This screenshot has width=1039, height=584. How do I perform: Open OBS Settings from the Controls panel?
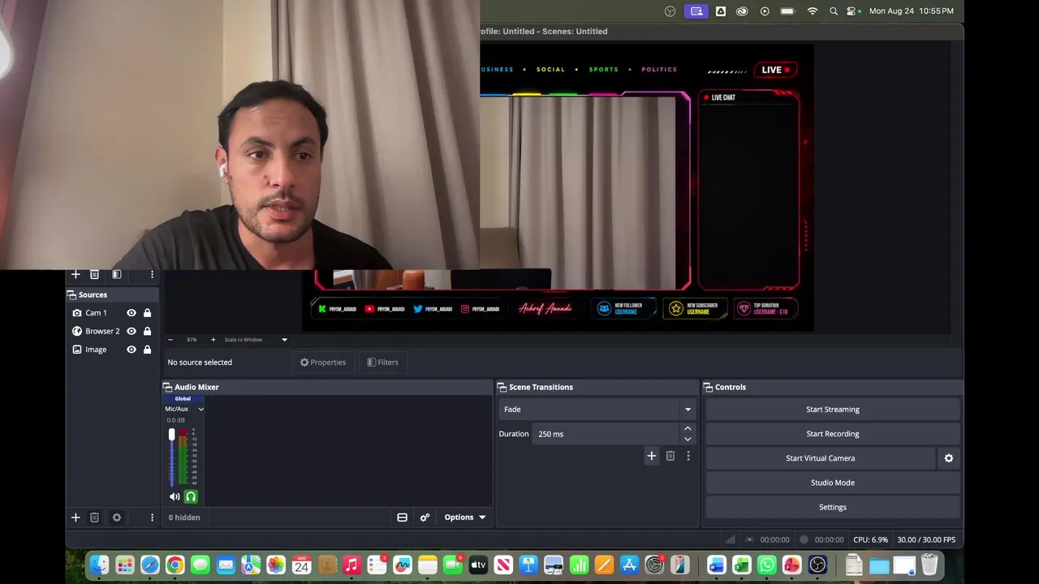tap(832, 507)
